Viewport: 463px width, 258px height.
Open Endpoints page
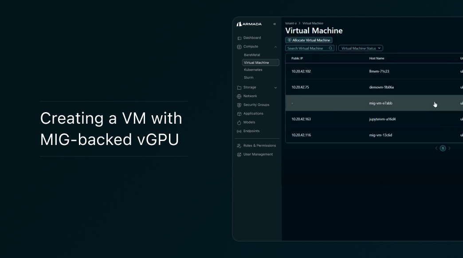(251, 131)
